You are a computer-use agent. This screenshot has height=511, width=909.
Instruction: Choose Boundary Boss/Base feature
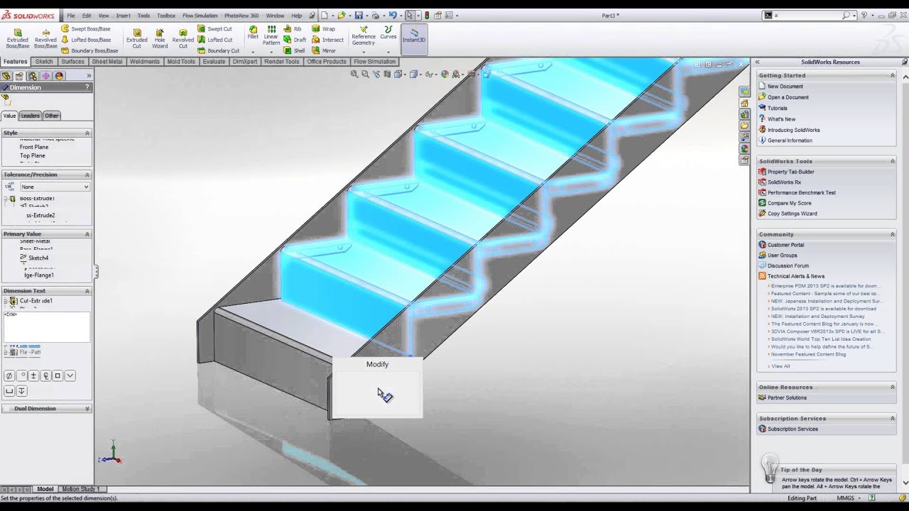coord(89,51)
